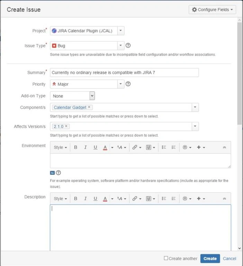The image size is (243, 266).
Task: Click the Create button
Action: 210,258
